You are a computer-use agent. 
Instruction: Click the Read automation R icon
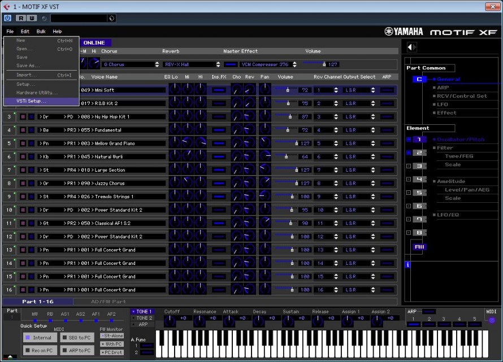click(x=20, y=19)
